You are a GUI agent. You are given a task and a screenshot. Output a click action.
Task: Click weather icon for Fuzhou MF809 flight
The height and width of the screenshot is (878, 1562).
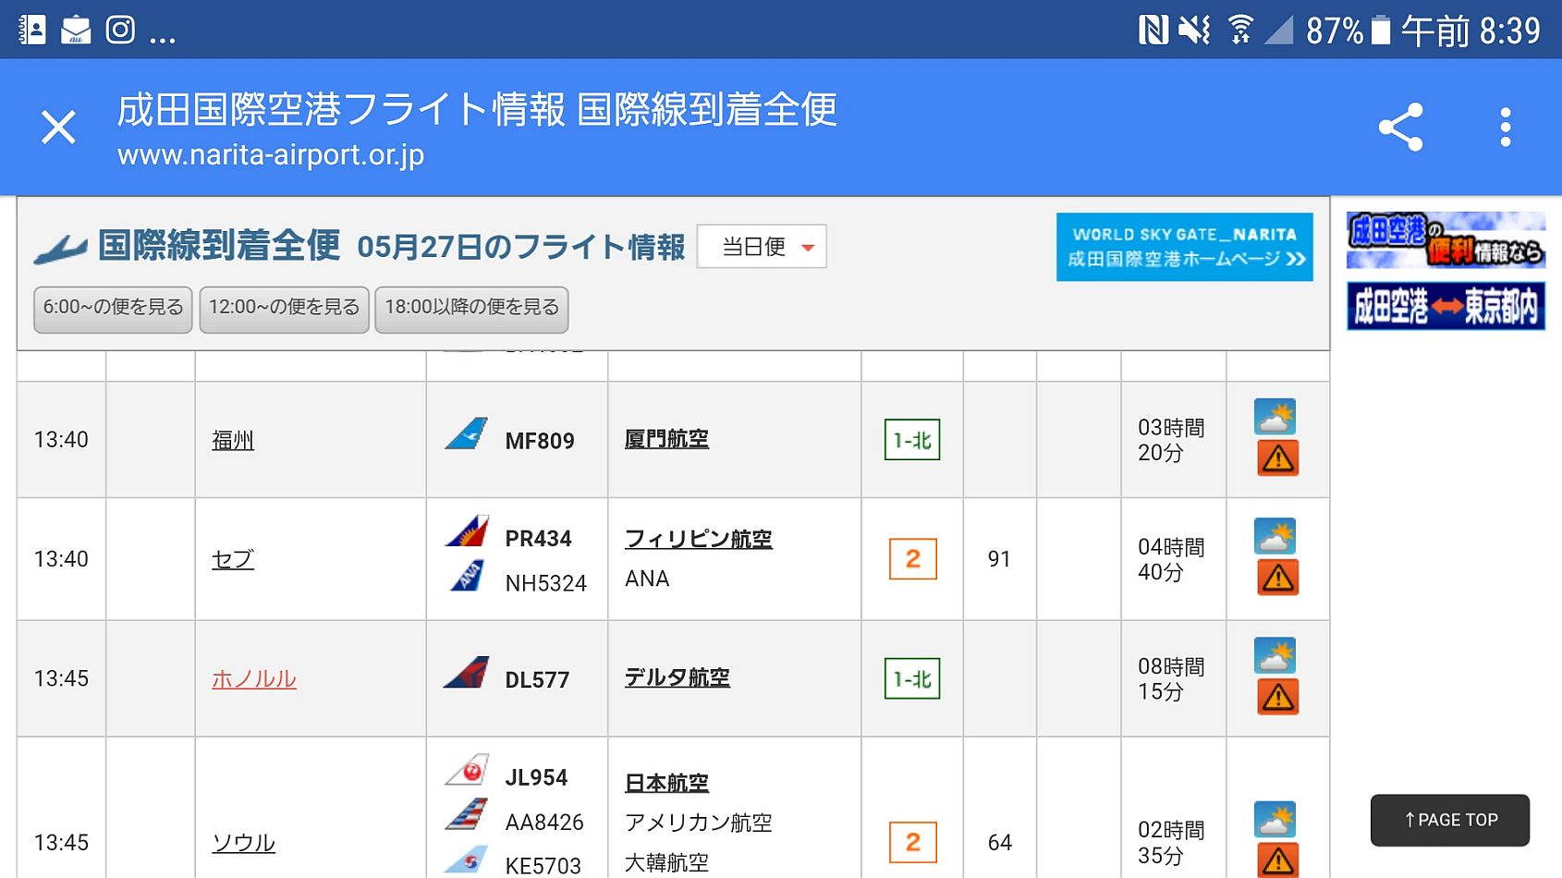pyautogui.click(x=1275, y=417)
